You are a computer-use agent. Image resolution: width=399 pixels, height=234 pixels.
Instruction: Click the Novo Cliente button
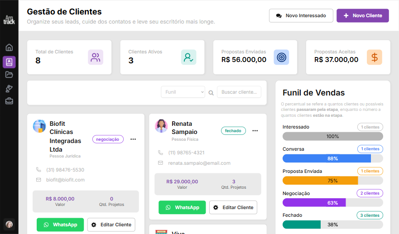[362, 15]
